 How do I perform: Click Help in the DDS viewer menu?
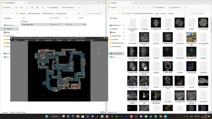(91, 40)
